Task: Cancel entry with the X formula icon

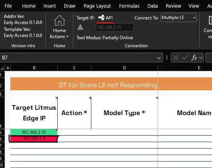Action: [175, 58]
